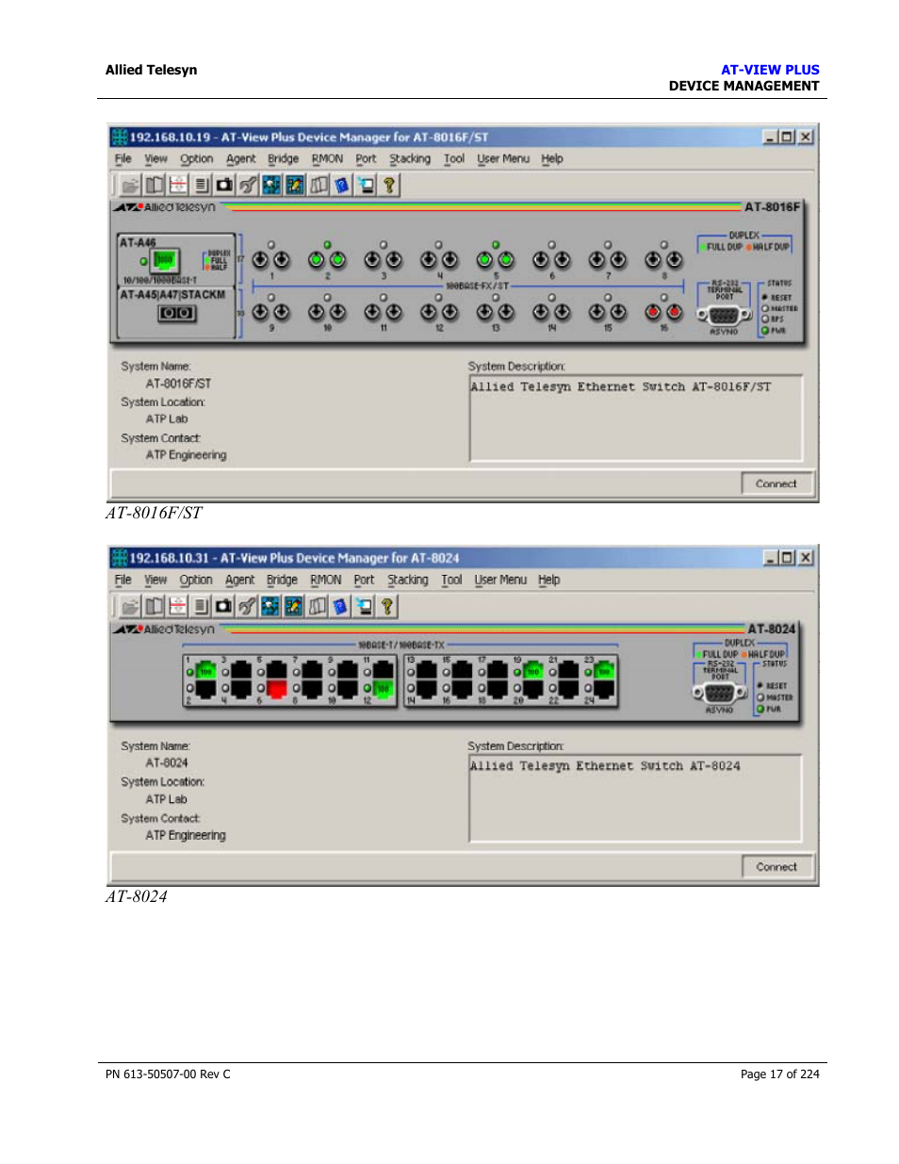Click RS-232 terminal port on AT-8016F device
This screenshot has height=1164, width=899.
[x=724, y=315]
